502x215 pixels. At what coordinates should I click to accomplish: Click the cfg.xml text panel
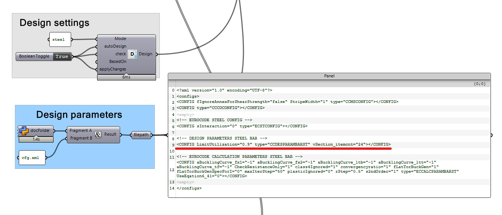tap(32, 157)
